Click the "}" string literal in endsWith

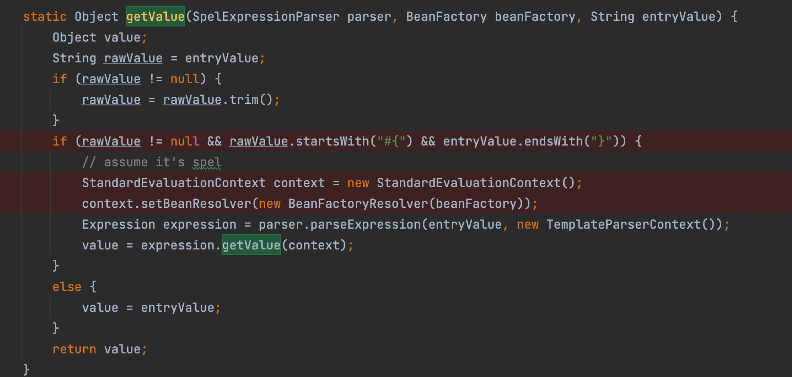click(x=602, y=141)
